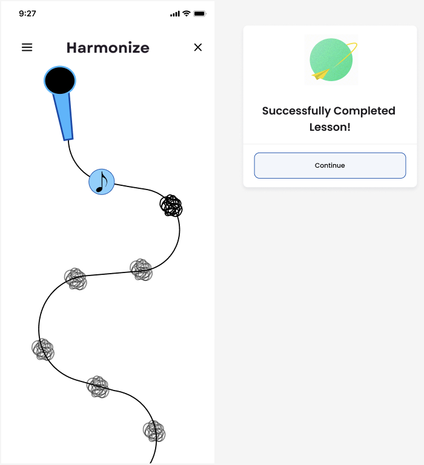Tap the 9:27 clock in status bar
The width and height of the screenshot is (424, 465).
point(27,14)
